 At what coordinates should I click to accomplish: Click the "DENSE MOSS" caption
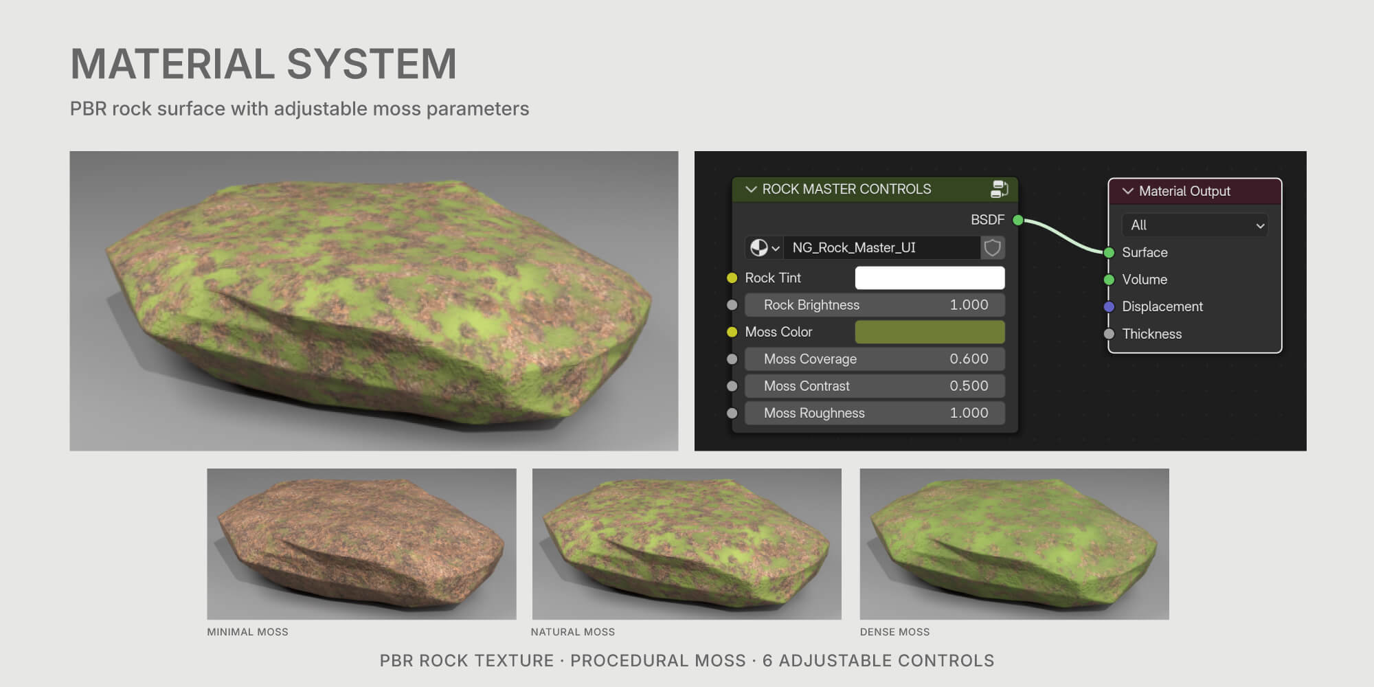(x=894, y=632)
